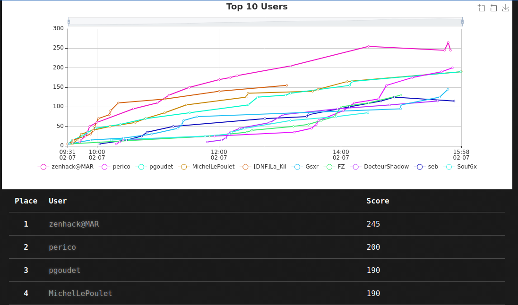Screen dimensions: 518x305
Task: Click the save chart as image icon
Action: click(x=505, y=8)
